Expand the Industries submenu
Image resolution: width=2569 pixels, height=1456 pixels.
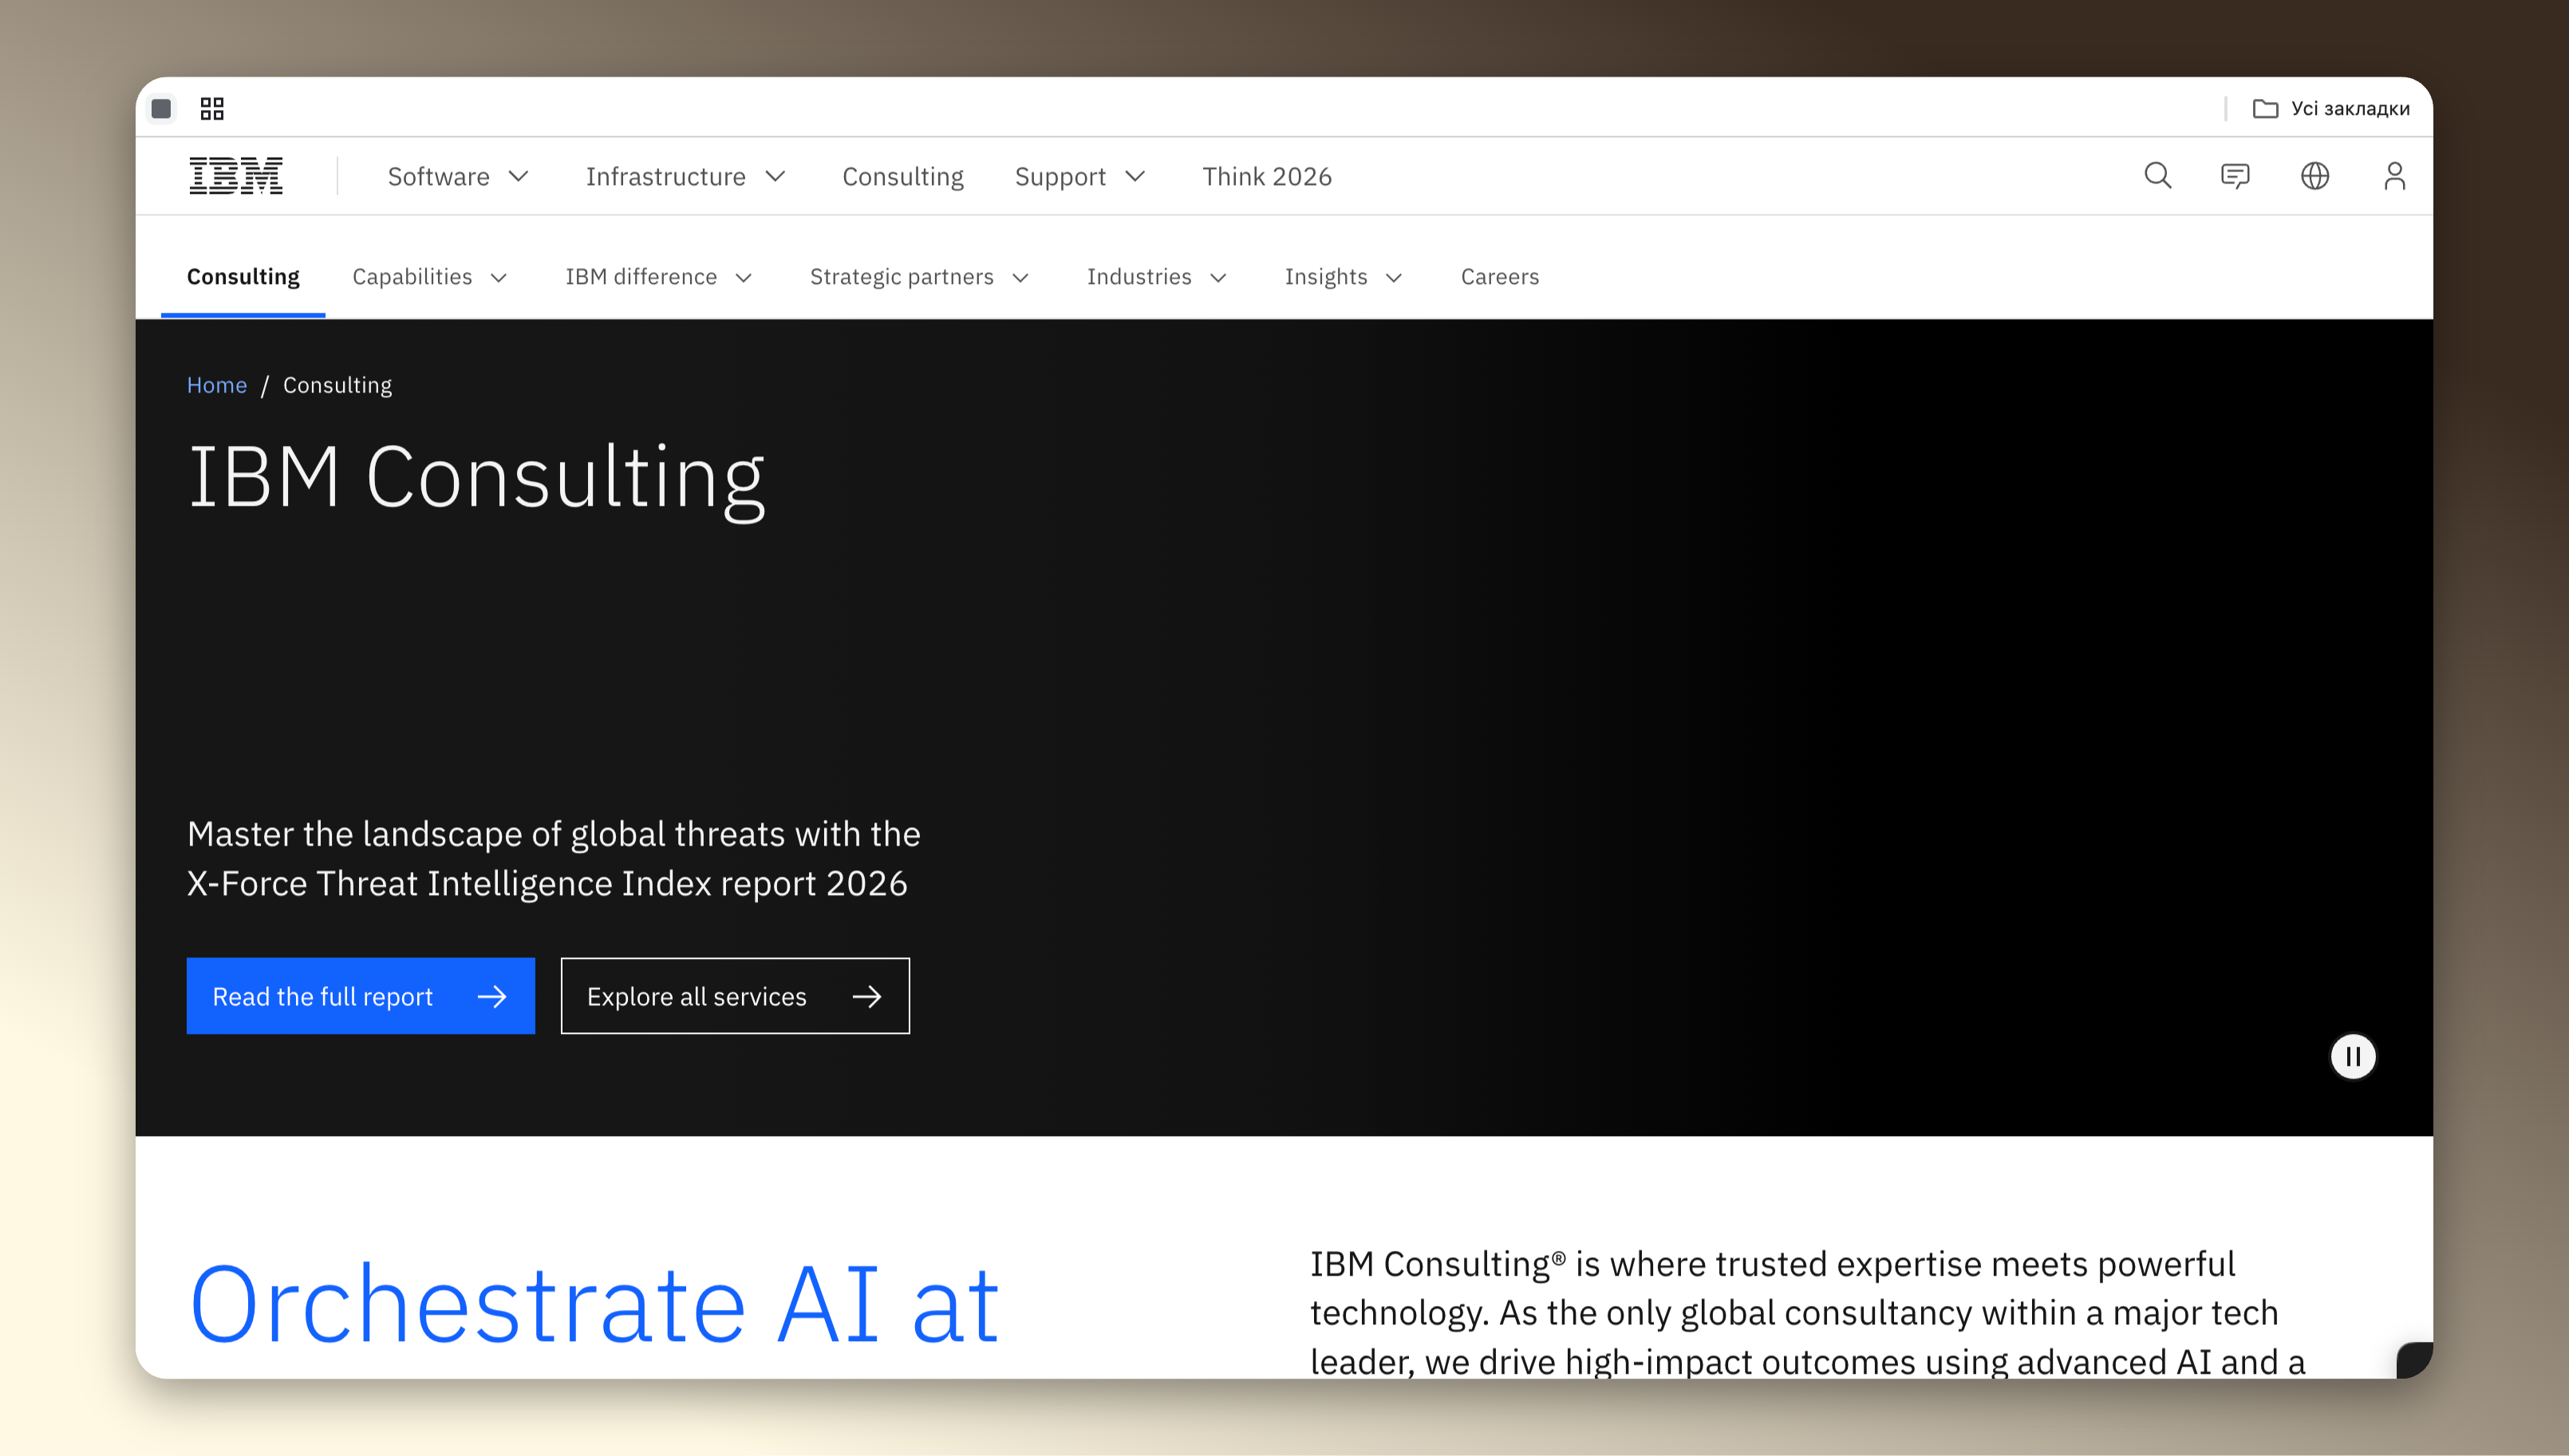[1156, 276]
